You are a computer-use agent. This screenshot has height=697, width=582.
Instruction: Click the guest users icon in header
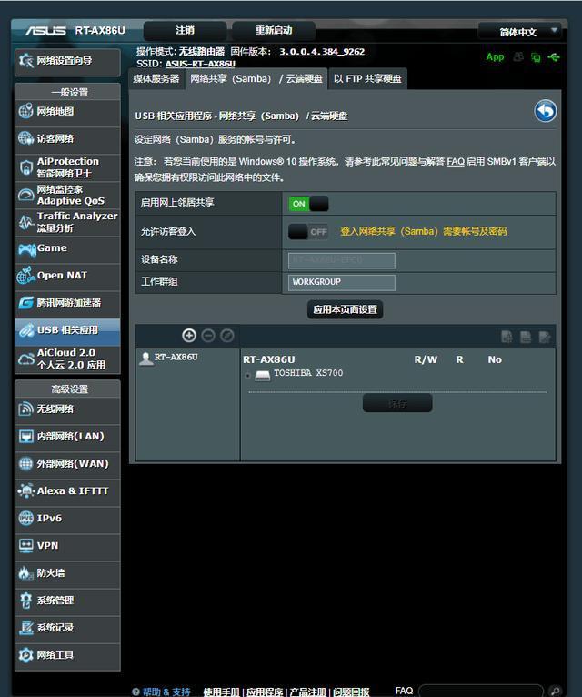tap(518, 57)
